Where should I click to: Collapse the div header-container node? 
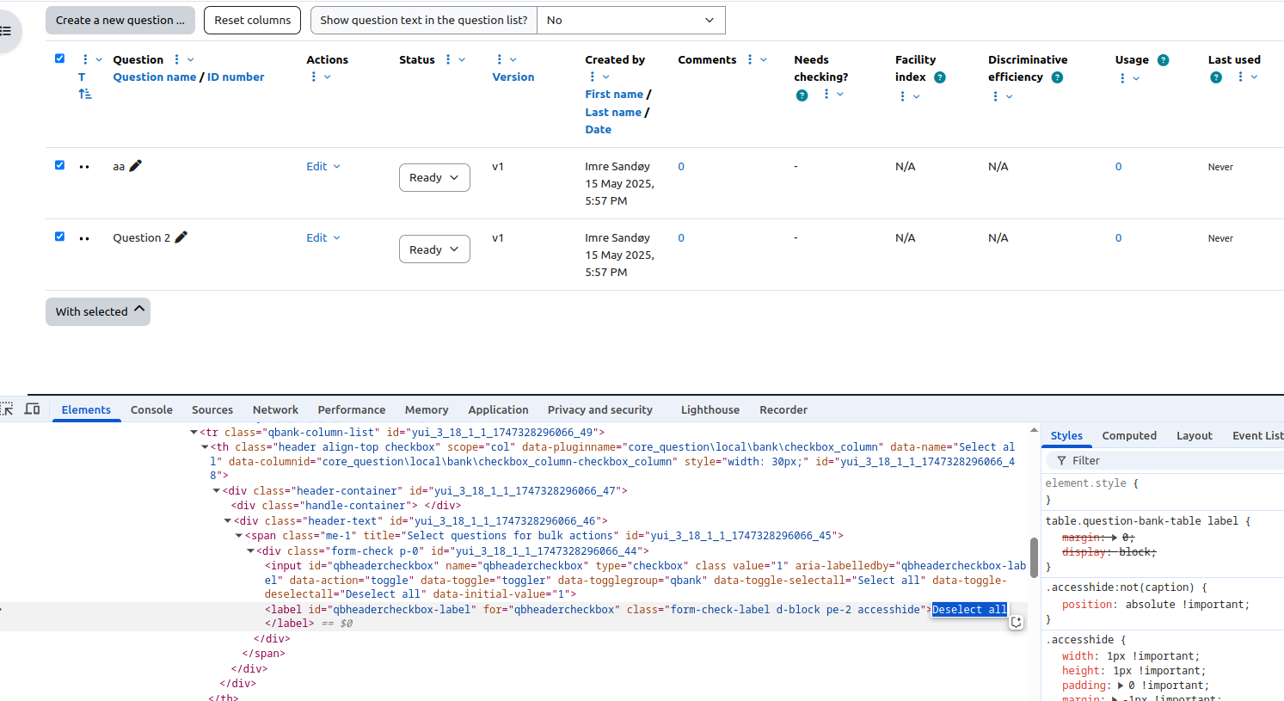coord(217,491)
